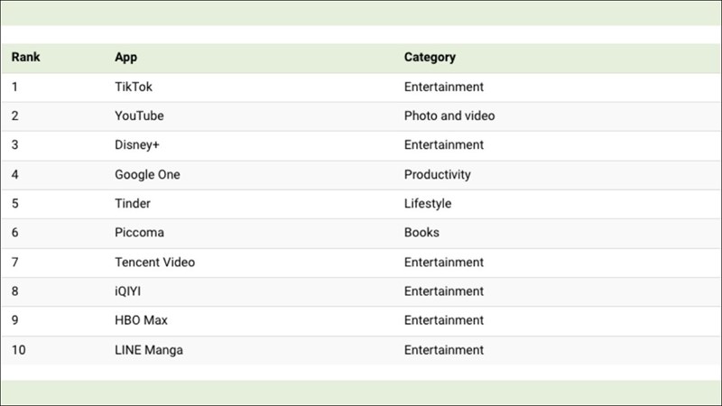The height and width of the screenshot is (406, 722).
Task: Select the HBO Max cell
Action: [141, 320]
